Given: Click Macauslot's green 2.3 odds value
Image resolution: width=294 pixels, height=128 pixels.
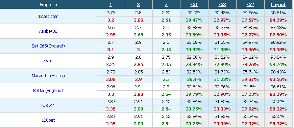Looking at the screenshot, I should tap(166, 79).
